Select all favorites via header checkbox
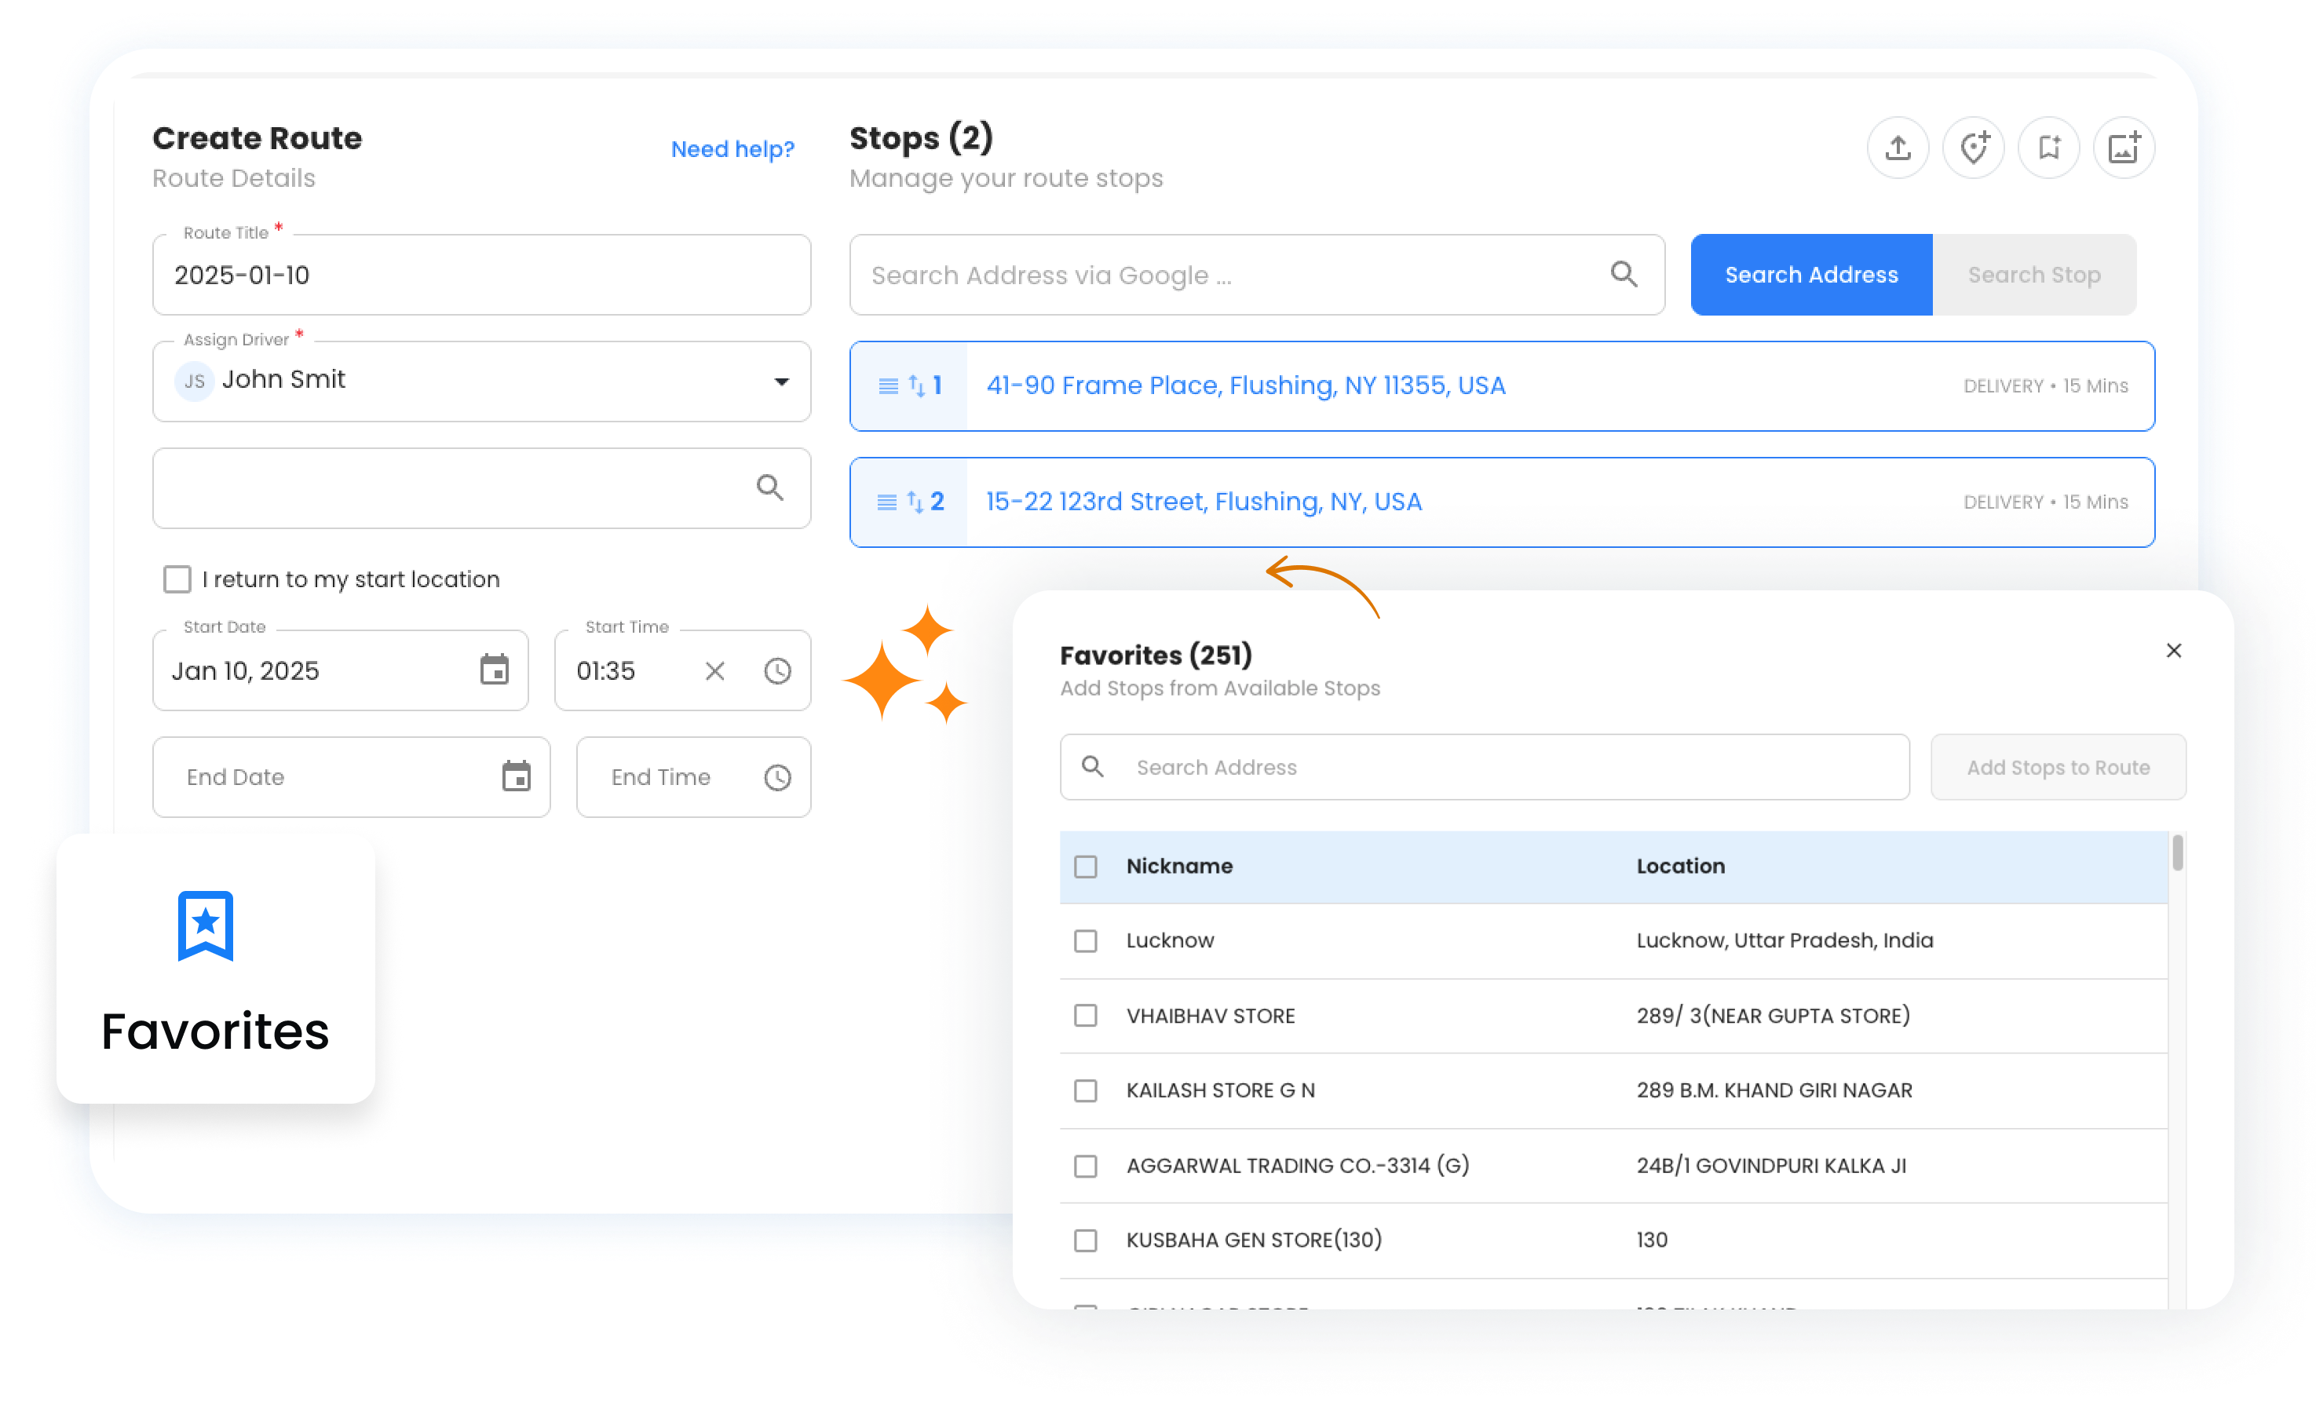 (x=1086, y=866)
